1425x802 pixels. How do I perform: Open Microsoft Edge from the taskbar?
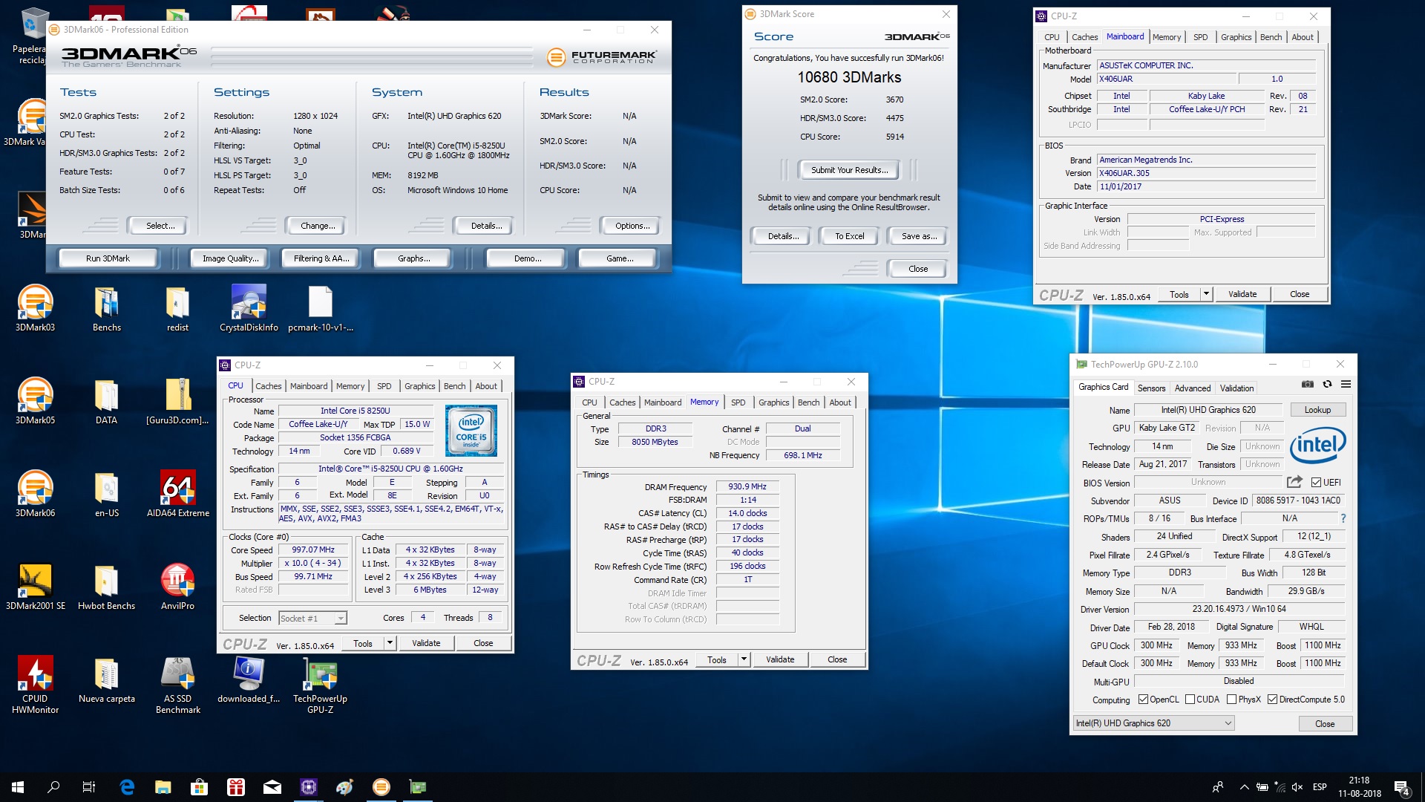tap(127, 787)
